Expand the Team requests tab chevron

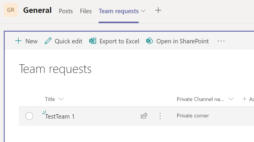click(x=143, y=11)
